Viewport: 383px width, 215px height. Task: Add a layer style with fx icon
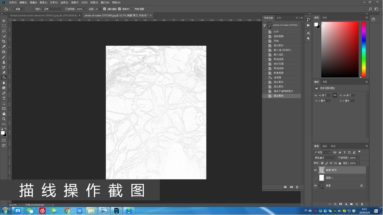335,204
